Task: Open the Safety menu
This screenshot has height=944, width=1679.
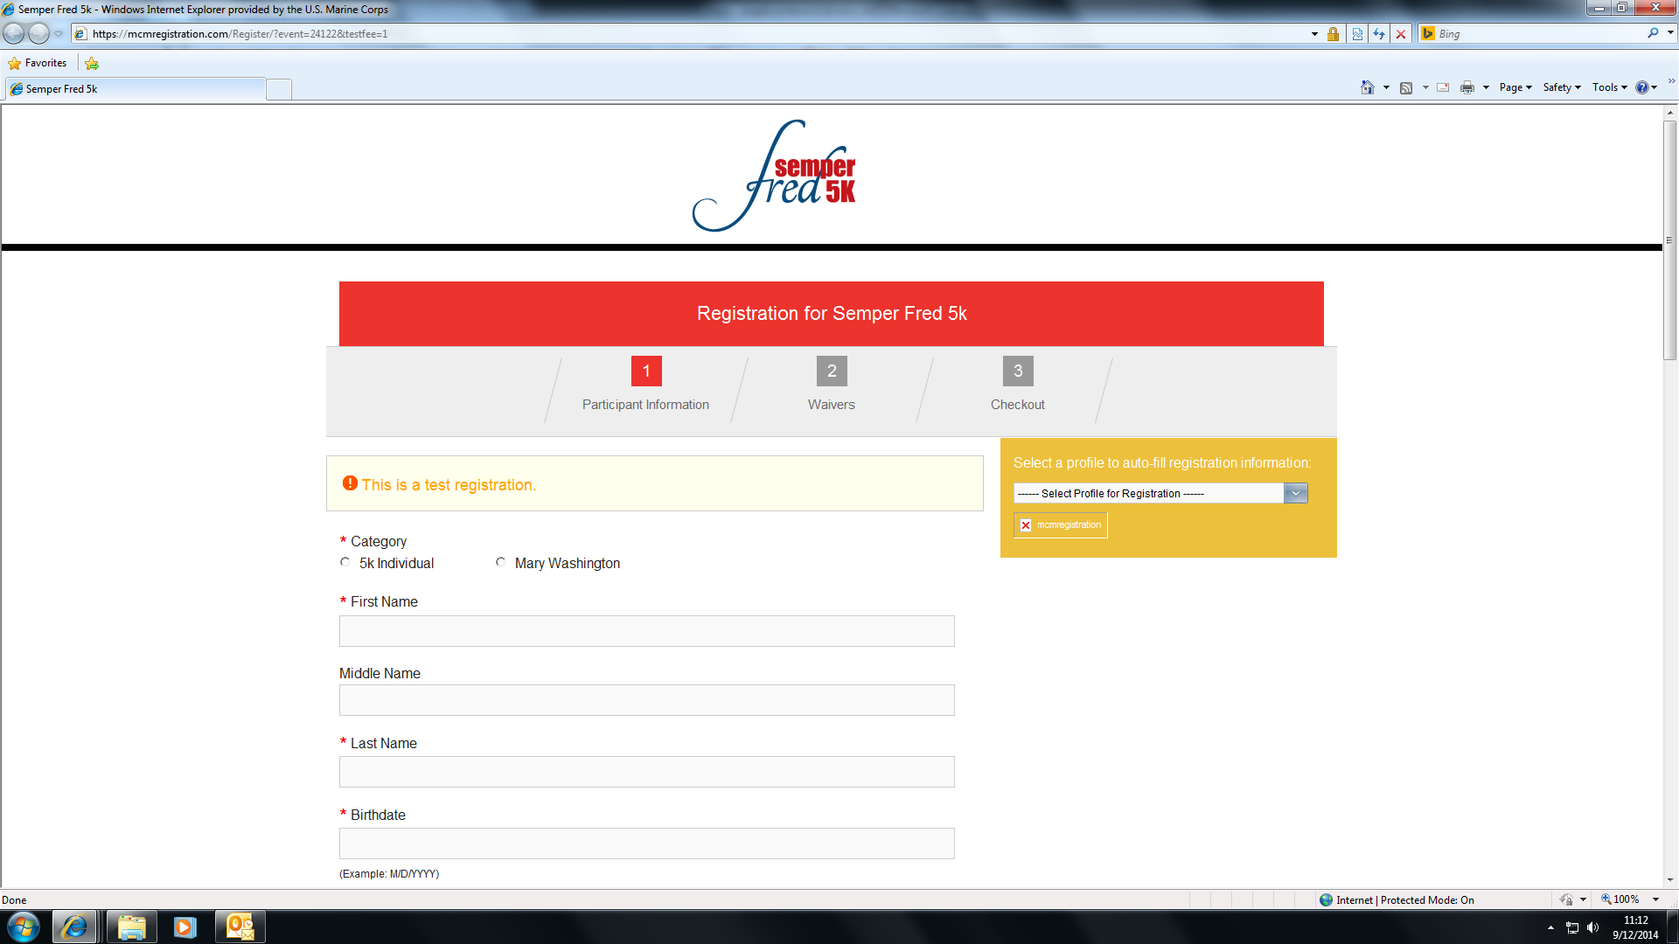Action: click(1562, 87)
